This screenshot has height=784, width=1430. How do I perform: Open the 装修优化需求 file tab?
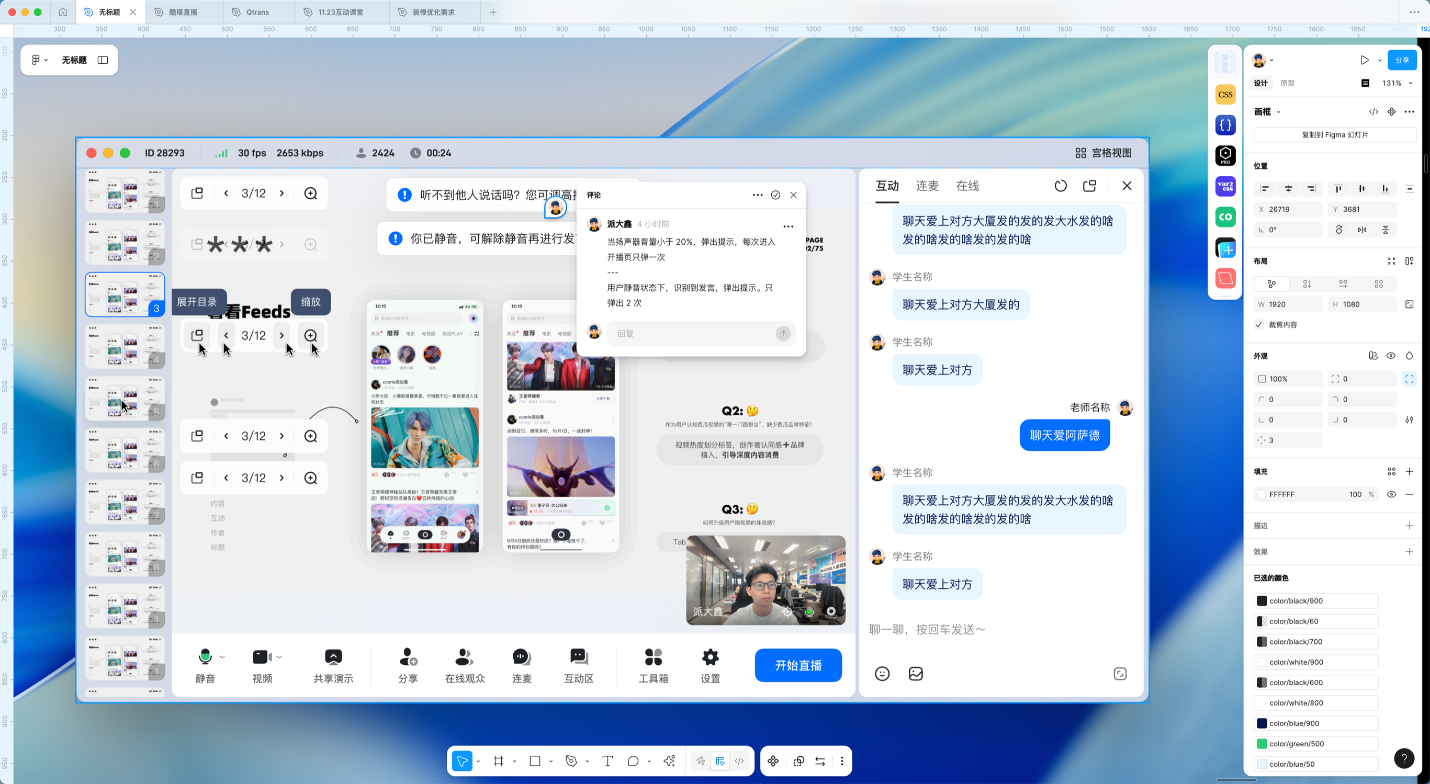[x=434, y=12]
